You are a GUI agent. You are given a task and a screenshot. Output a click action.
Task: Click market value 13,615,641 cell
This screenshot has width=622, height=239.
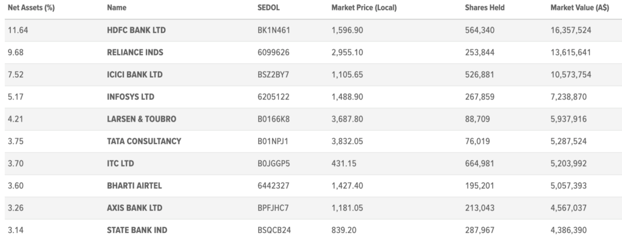click(571, 52)
